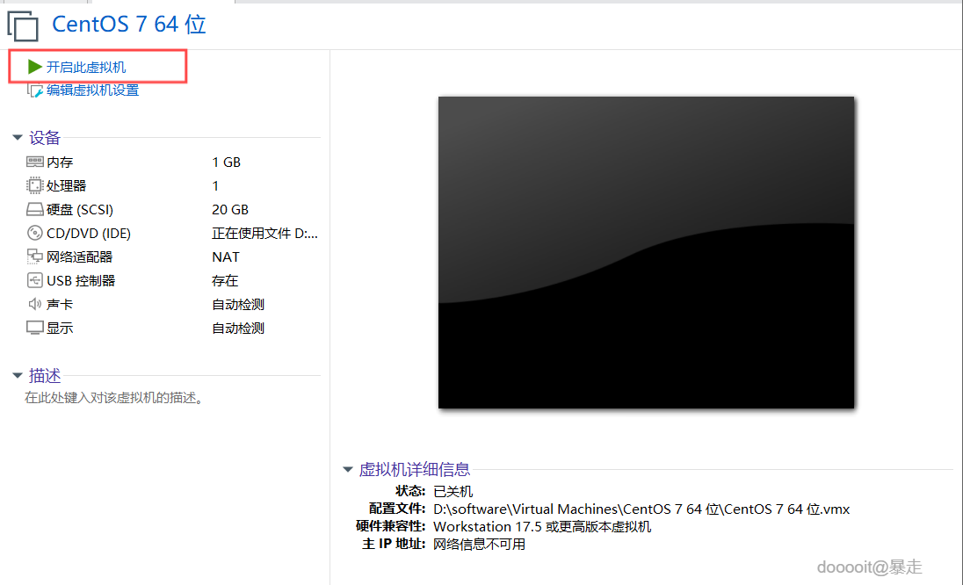Click the hard disk SCSI icon
Image resolution: width=963 pixels, height=585 pixels.
click(x=35, y=209)
